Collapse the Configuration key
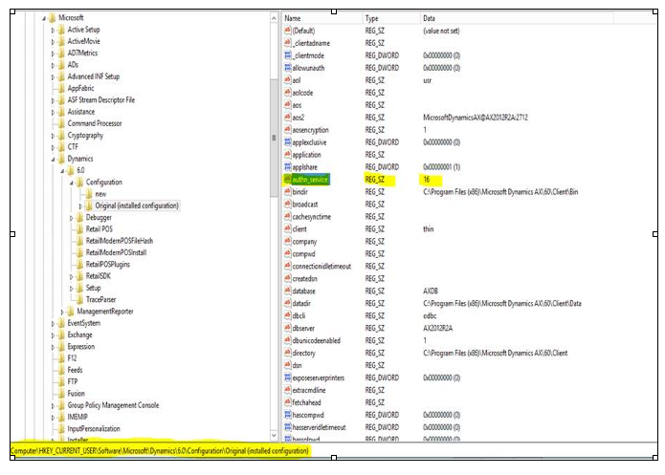This screenshot has width=665, height=475. 71,183
